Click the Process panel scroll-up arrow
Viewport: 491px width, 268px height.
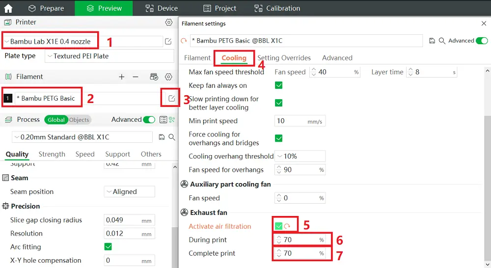[175, 167]
